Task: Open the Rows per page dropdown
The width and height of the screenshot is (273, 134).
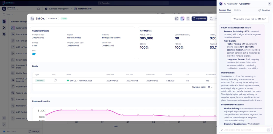Action: tap(210, 87)
